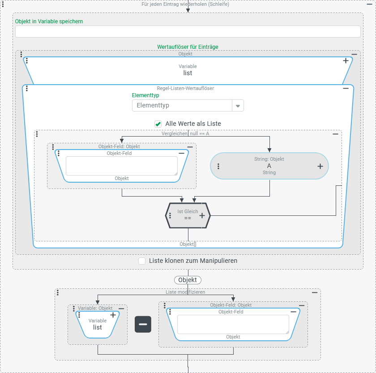Collapse the top 'Objekt' container block

pos(354,54)
